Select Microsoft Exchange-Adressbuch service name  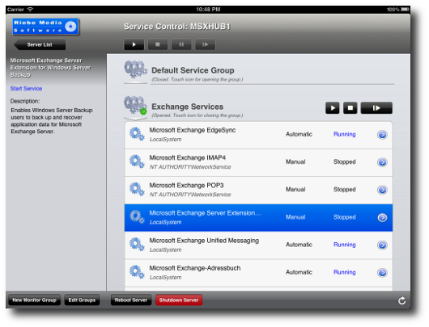[x=195, y=268]
